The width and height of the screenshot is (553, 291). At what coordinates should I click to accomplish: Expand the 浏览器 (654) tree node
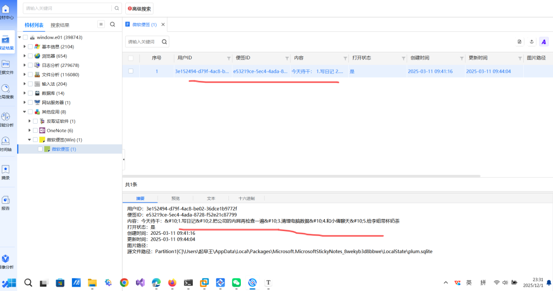(x=24, y=56)
